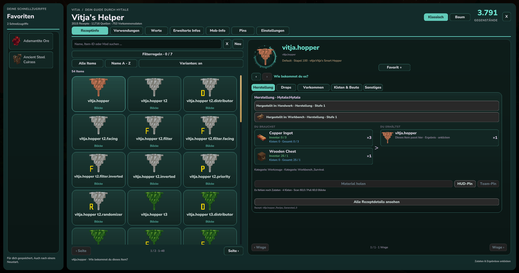This screenshot has width=519, height=273.
Task: Select the vitja.hopper t2.randomizer card
Action: pos(99,208)
